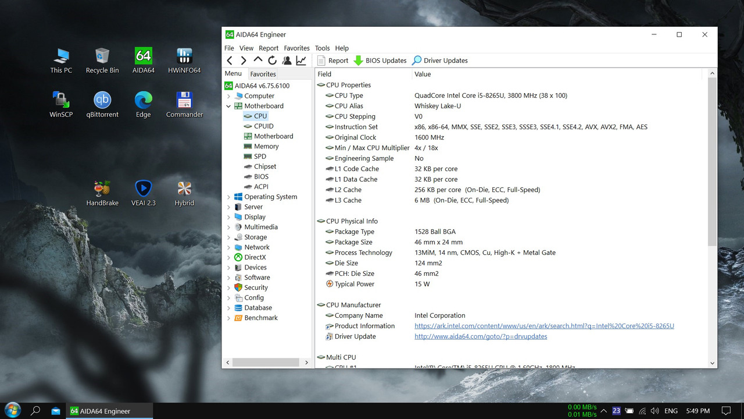
Task: Select the Edge desktop icon
Action: (x=144, y=105)
